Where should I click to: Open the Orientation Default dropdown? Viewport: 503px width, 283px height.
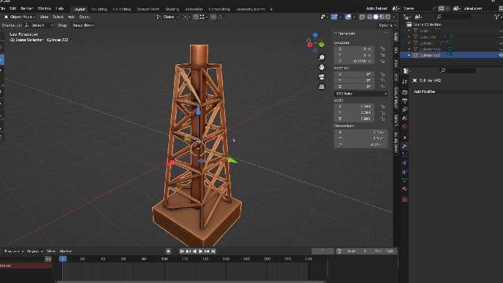[38, 25]
